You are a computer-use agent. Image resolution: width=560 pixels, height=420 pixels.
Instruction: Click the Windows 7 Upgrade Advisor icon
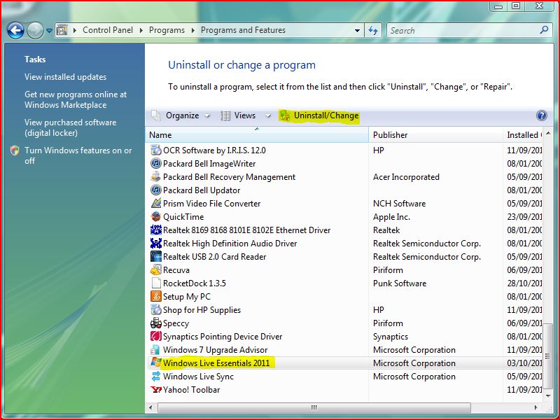click(155, 349)
